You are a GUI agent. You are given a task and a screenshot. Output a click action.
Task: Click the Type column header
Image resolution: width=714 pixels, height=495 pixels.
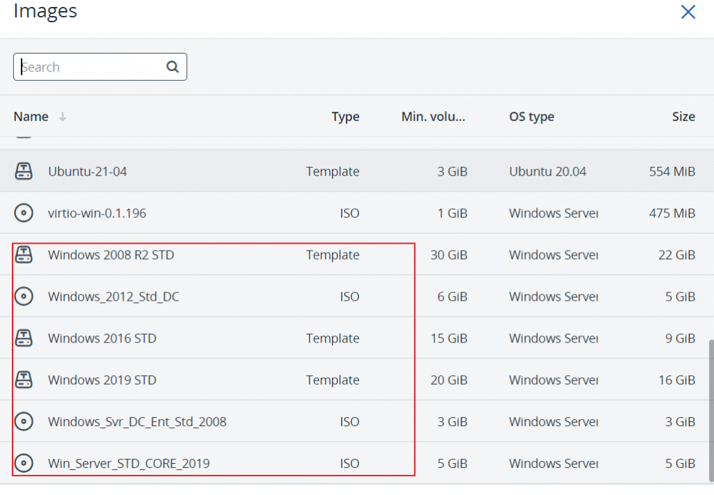tap(345, 117)
